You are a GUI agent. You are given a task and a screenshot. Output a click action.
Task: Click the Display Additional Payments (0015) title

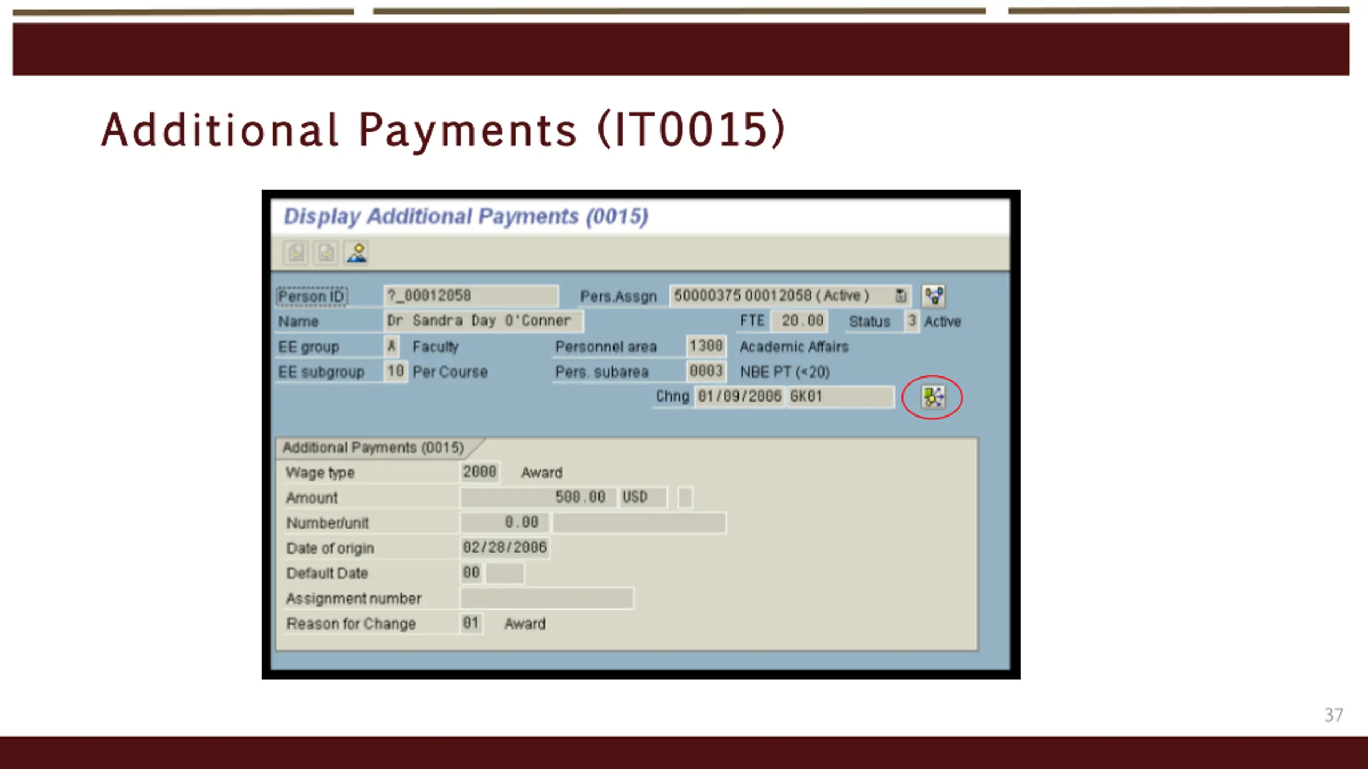pos(466,217)
